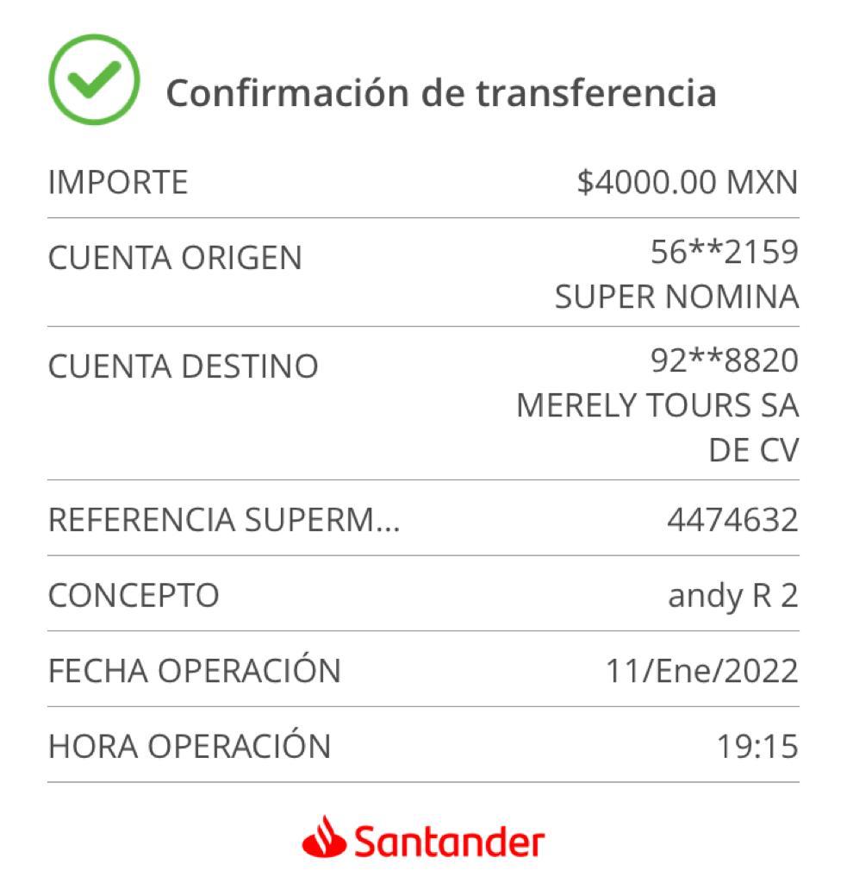Click the truncated REFERENCIA SUPERM... label
The height and width of the screenshot is (883, 847).
[x=224, y=519]
